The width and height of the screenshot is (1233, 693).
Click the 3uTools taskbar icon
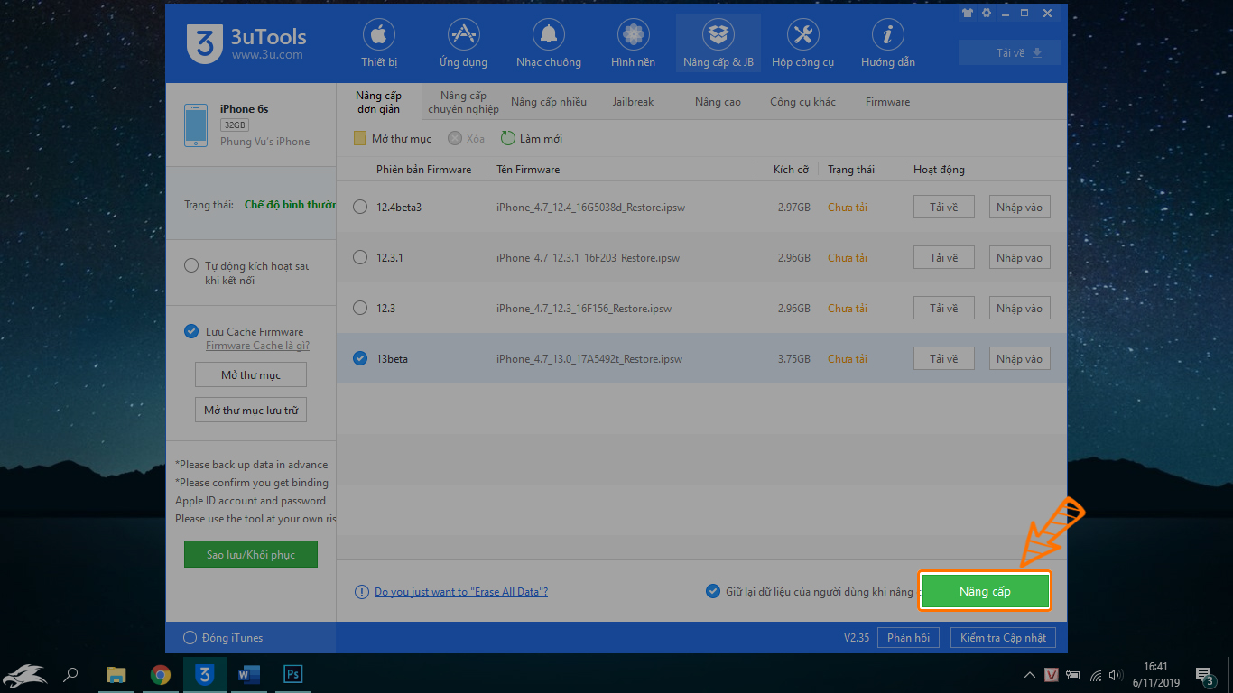tap(205, 674)
